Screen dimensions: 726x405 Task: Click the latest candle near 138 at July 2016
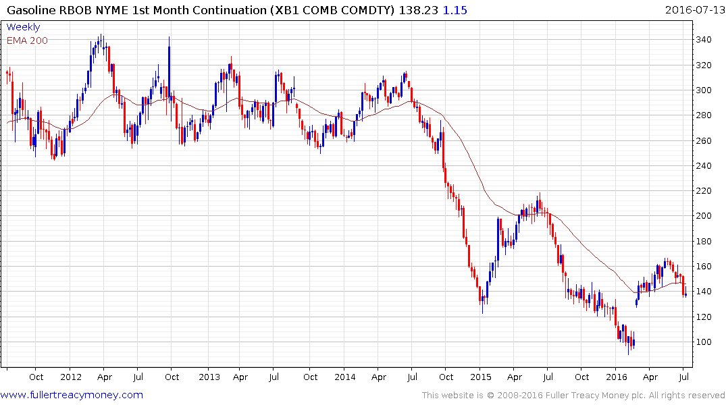pyautogui.click(x=685, y=294)
